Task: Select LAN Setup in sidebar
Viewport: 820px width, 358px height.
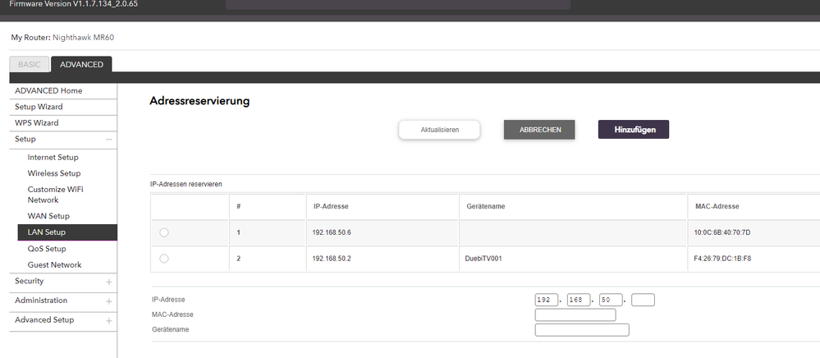Action: [67, 232]
